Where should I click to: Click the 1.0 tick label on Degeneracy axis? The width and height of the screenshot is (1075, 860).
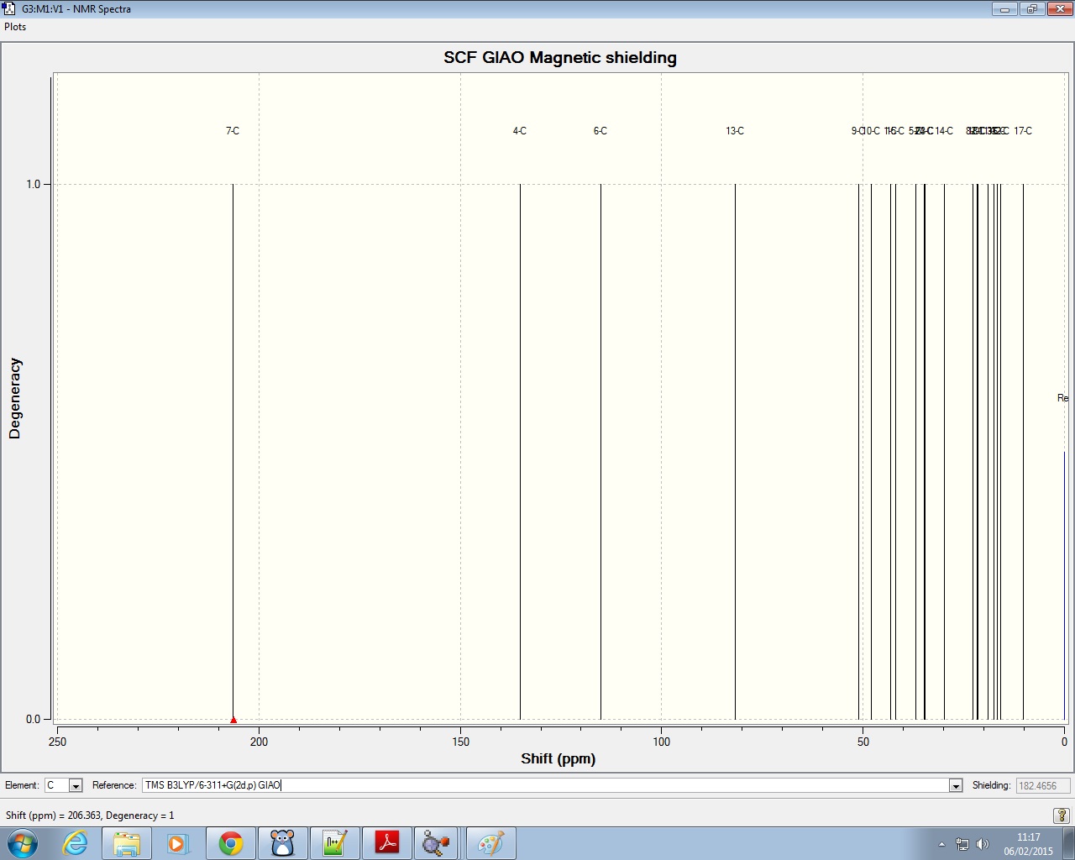[x=34, y=184]
